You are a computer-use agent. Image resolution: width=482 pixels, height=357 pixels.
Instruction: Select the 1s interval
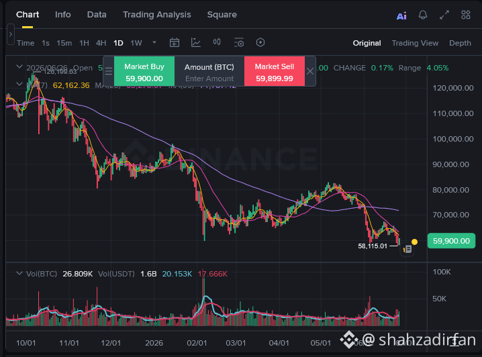tap(46, 43)
